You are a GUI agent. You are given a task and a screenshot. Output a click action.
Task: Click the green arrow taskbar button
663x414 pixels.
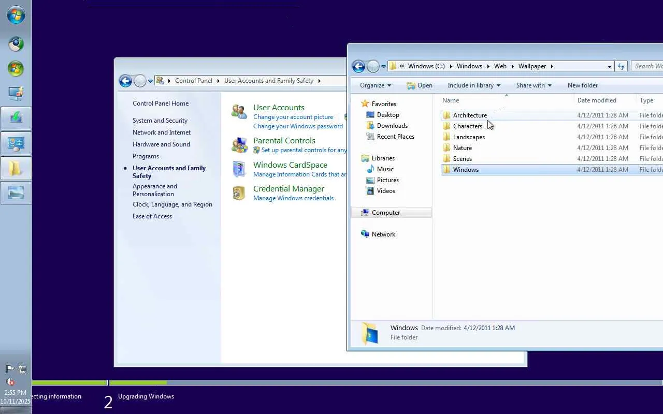[x=16, y=118]
